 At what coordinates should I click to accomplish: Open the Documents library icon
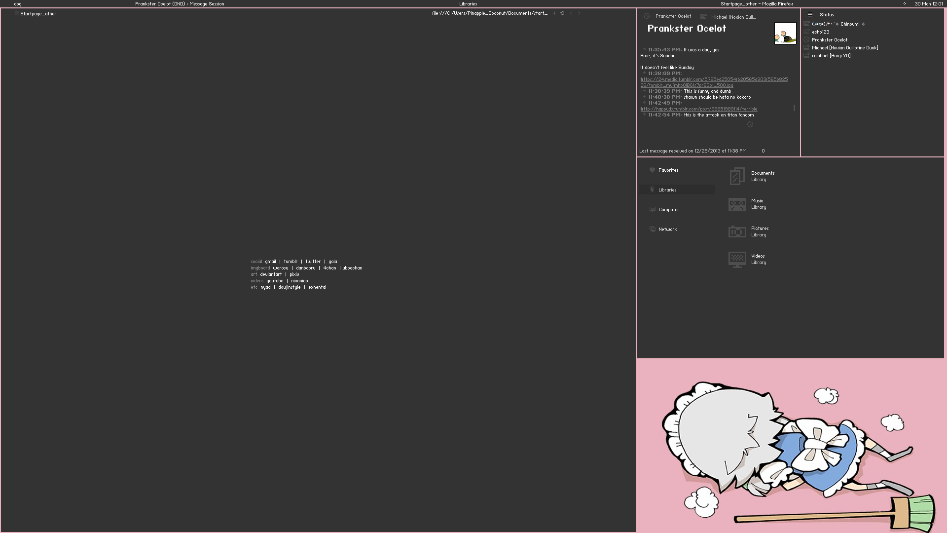pos(737,176)
